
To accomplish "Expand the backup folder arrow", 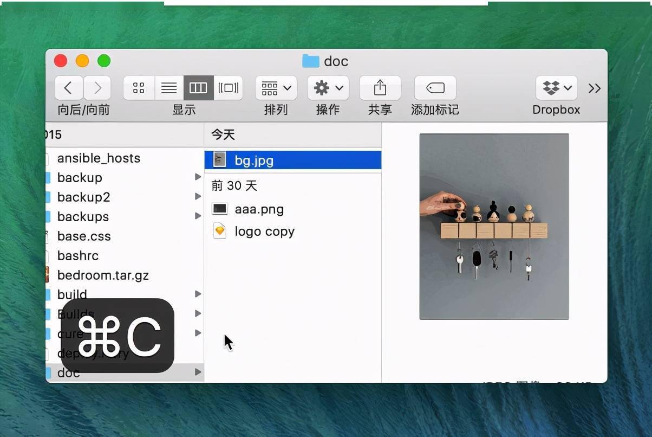I will pyautogui.click(x=198, y=177).
